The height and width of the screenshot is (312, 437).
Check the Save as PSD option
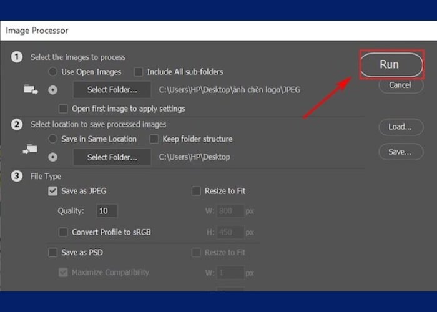click(53, 253)
